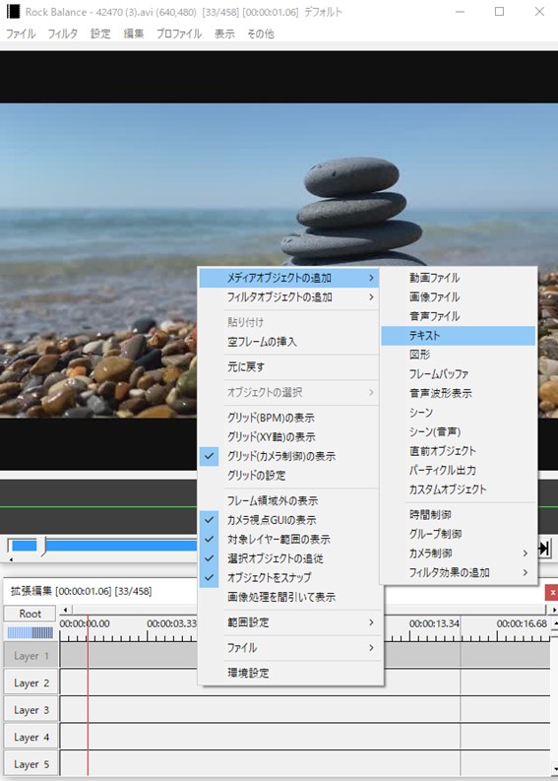Uncheck カメラ視点GUIの表示

[289, 520]
